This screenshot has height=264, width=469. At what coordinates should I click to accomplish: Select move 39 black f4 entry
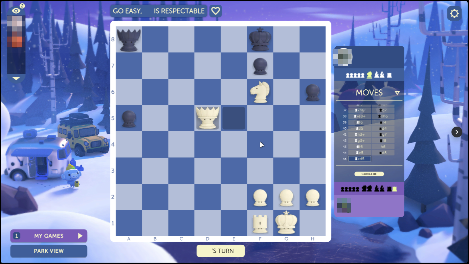tap(383, 122)
